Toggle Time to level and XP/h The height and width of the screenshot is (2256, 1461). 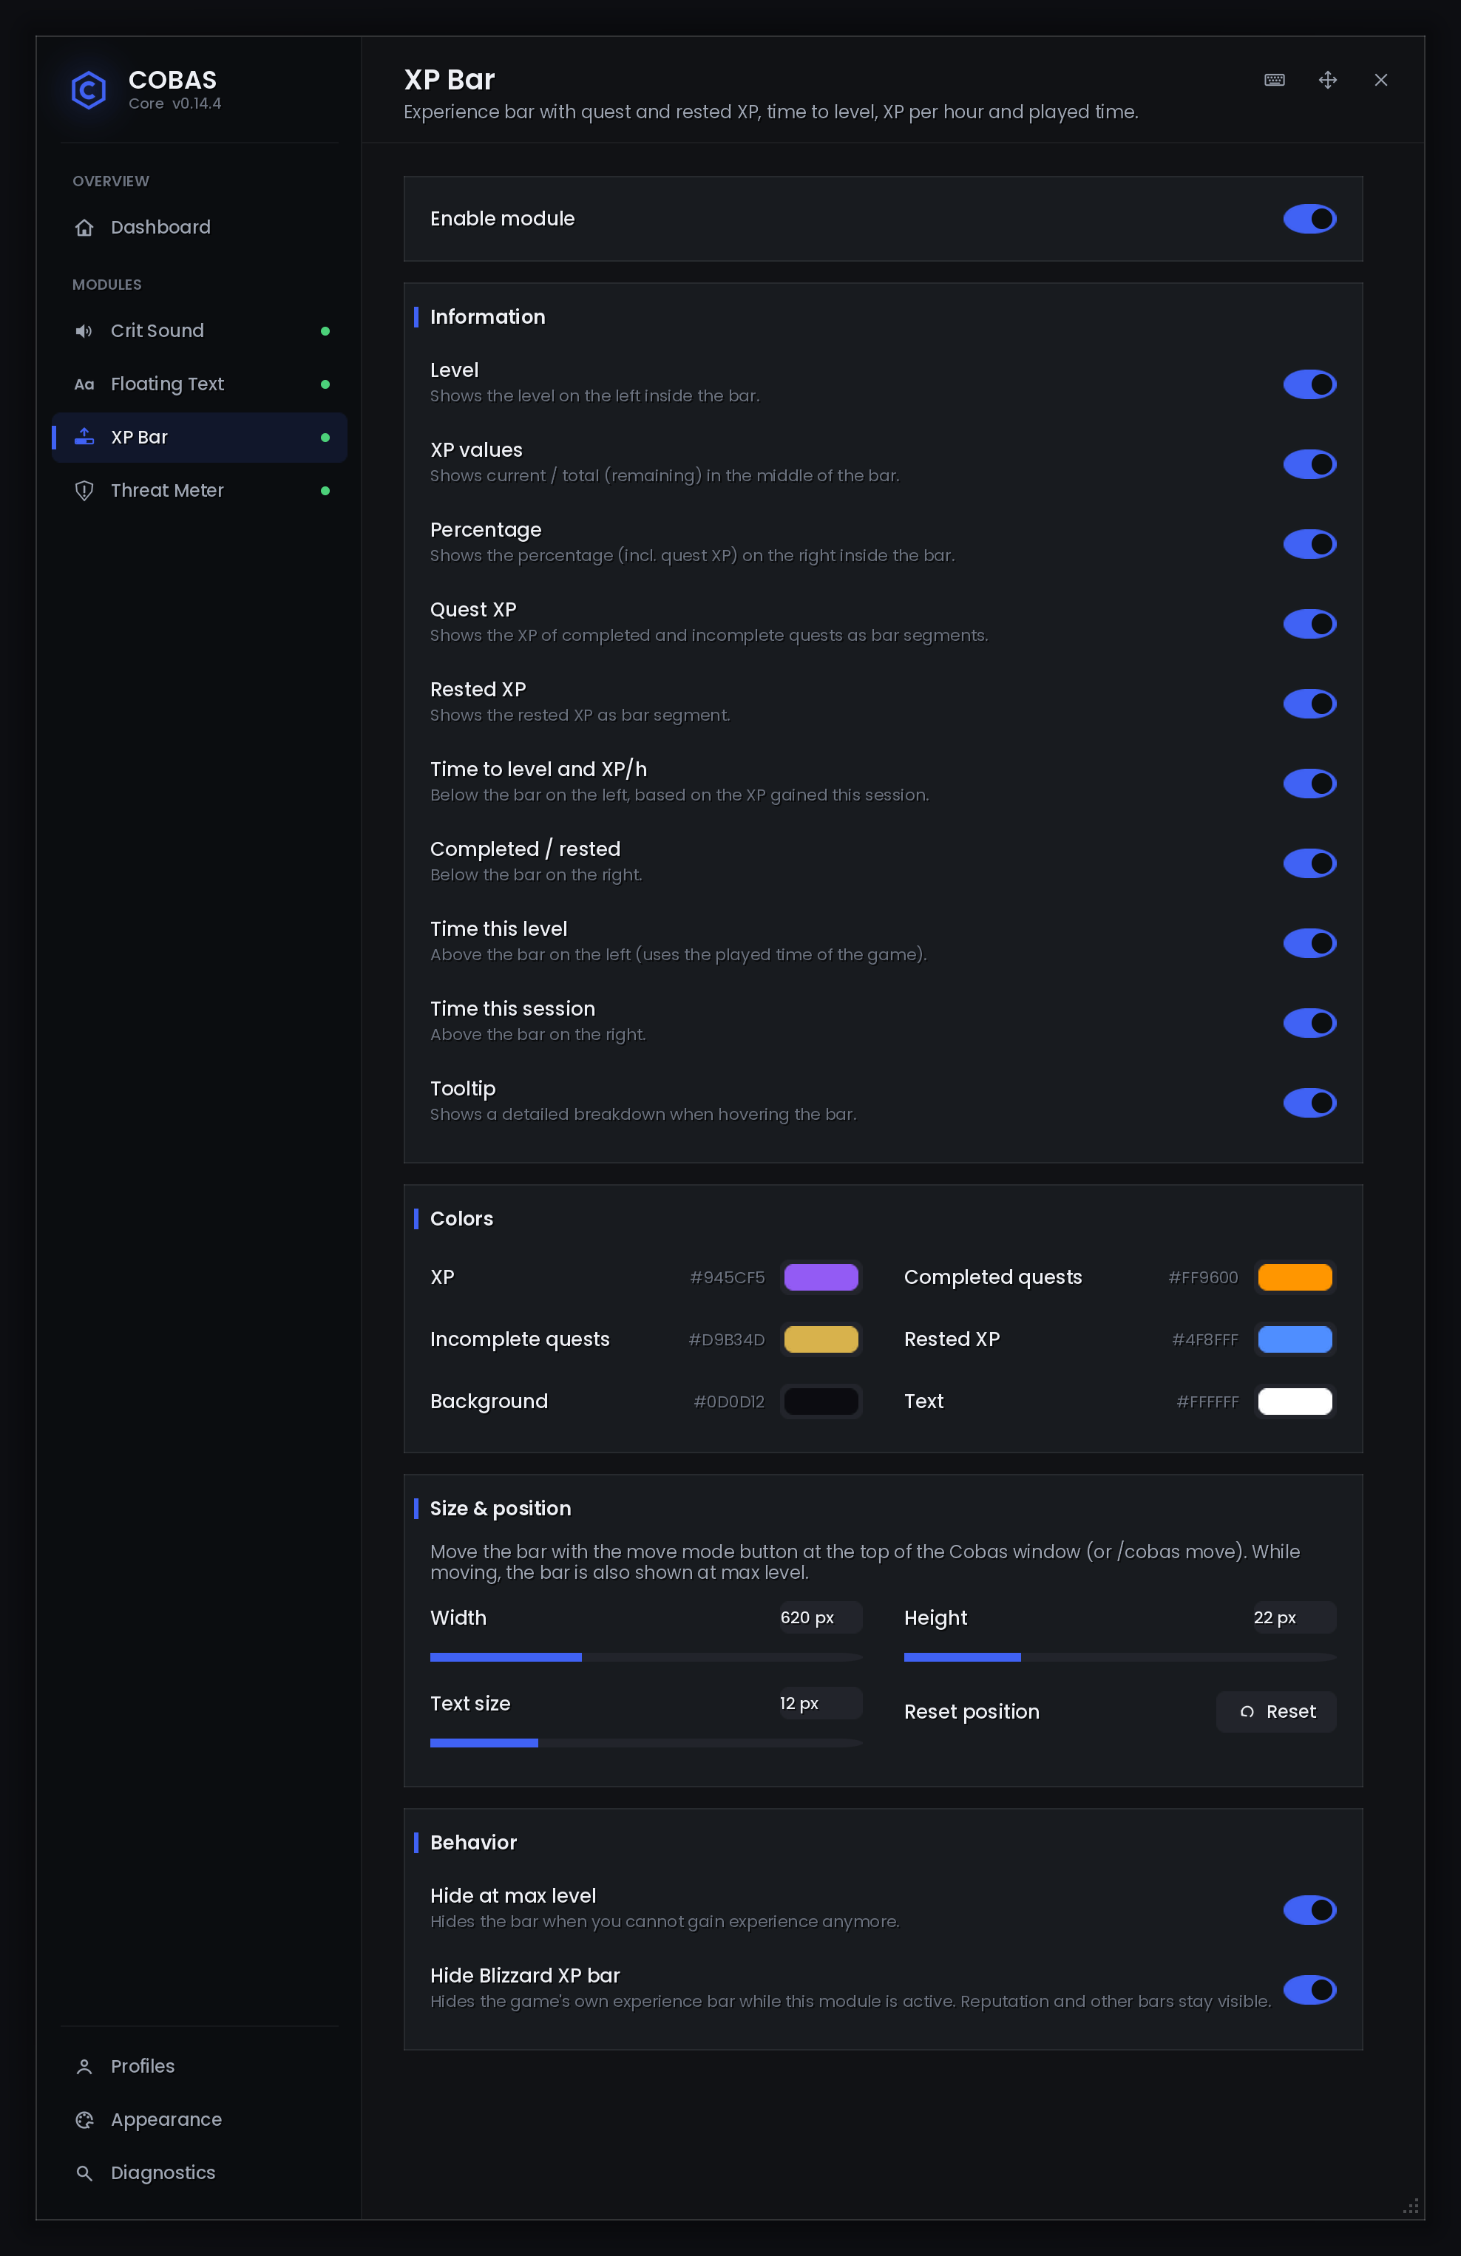click(1309, 783)
